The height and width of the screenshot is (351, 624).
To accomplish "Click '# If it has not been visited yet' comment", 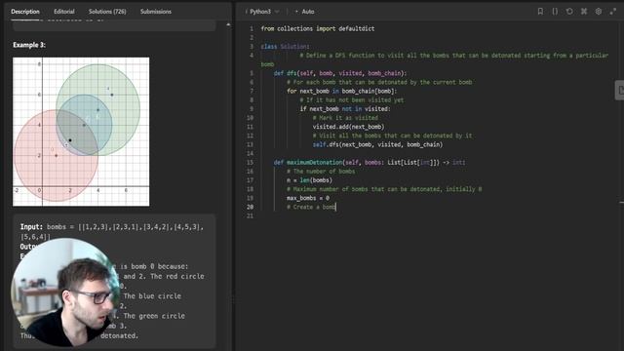I will 352,99.
